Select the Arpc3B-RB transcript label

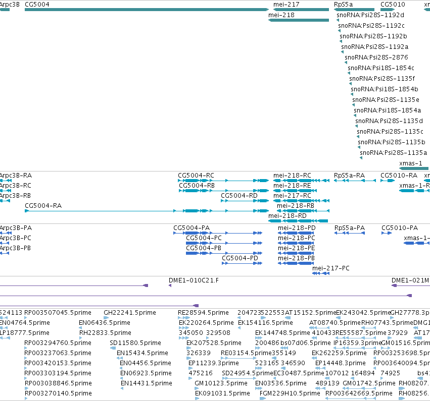pyautogui.click(x=15, y=196)
